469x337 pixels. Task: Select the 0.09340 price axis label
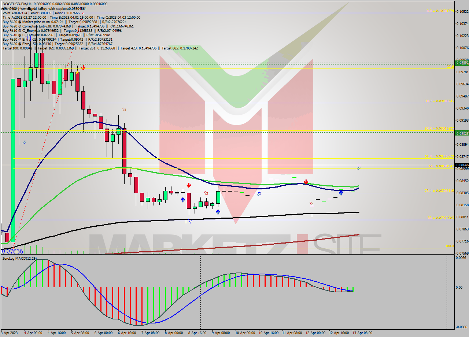(x=462, y=108)
